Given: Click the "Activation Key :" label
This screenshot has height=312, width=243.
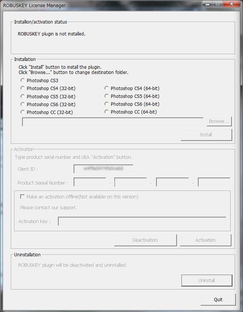Looking at the screenshot, I should click(x=35, y=222).
